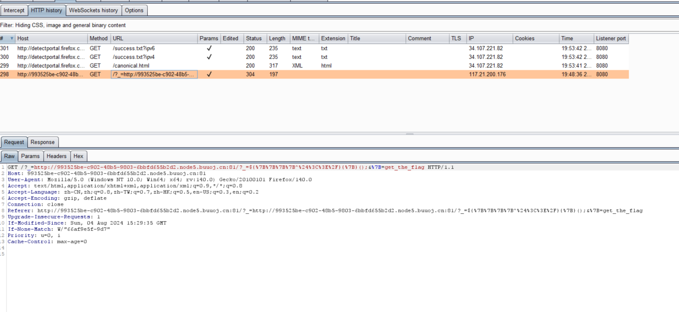Click length 317 in row 299
The image size is (679, 312).
[x=273, y=66]
